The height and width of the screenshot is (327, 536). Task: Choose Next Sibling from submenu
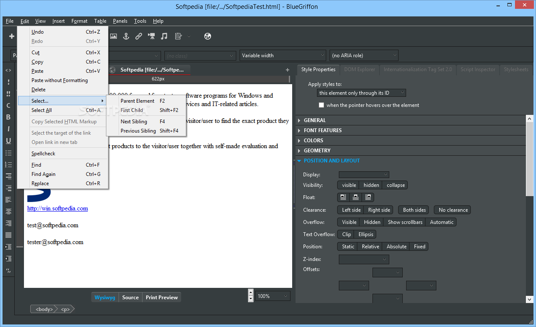click(146, 122)
